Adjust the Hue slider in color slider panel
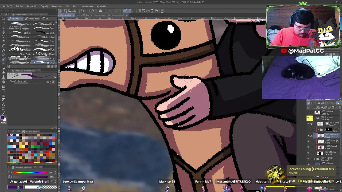This screenshot has width=342, height=192. tap(30, 173)
